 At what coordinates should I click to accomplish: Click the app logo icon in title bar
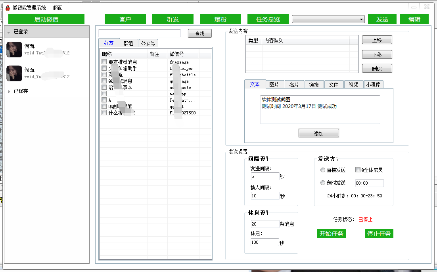click(x=8, y=8)
